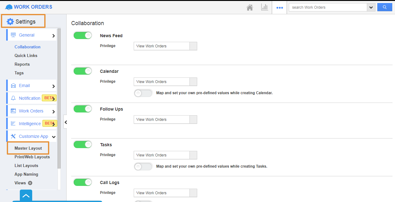Collapse the Customize App section
Image resolution: width=395 pixels, height=202 pixels.
[x=54, y=137]
